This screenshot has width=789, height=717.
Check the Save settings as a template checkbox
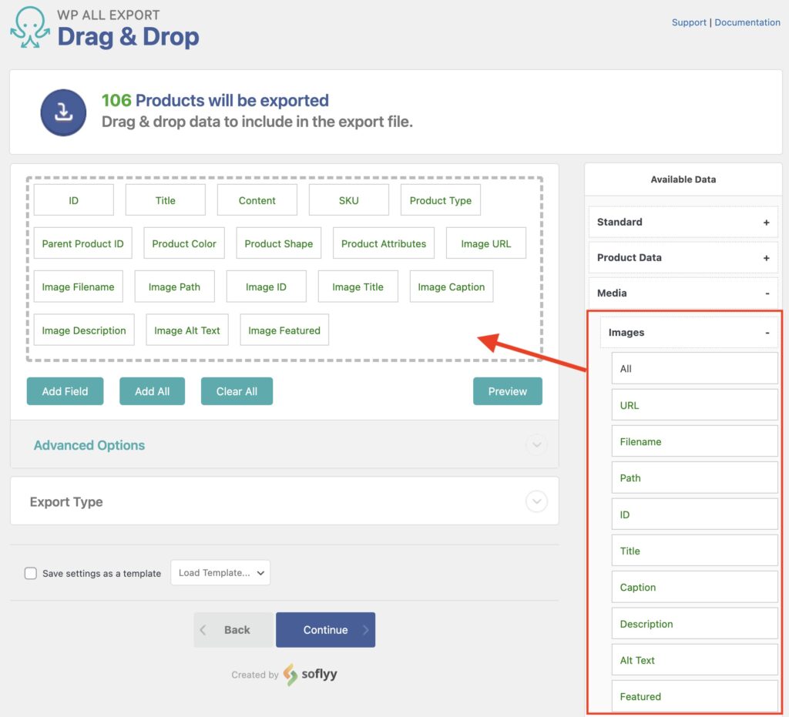point(30,573)
